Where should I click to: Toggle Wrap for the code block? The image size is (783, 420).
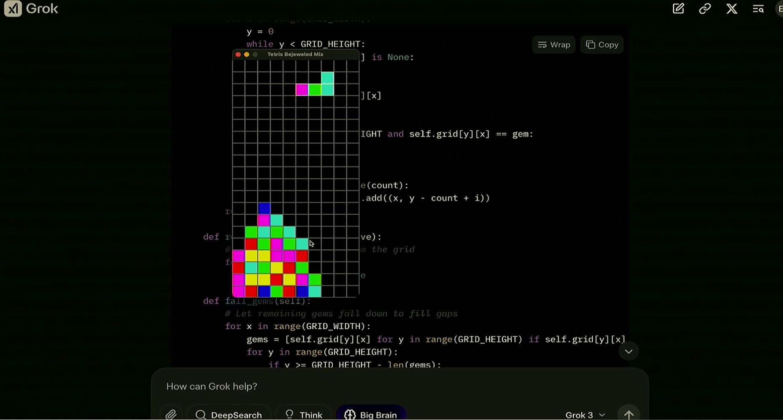click(554, 45)
